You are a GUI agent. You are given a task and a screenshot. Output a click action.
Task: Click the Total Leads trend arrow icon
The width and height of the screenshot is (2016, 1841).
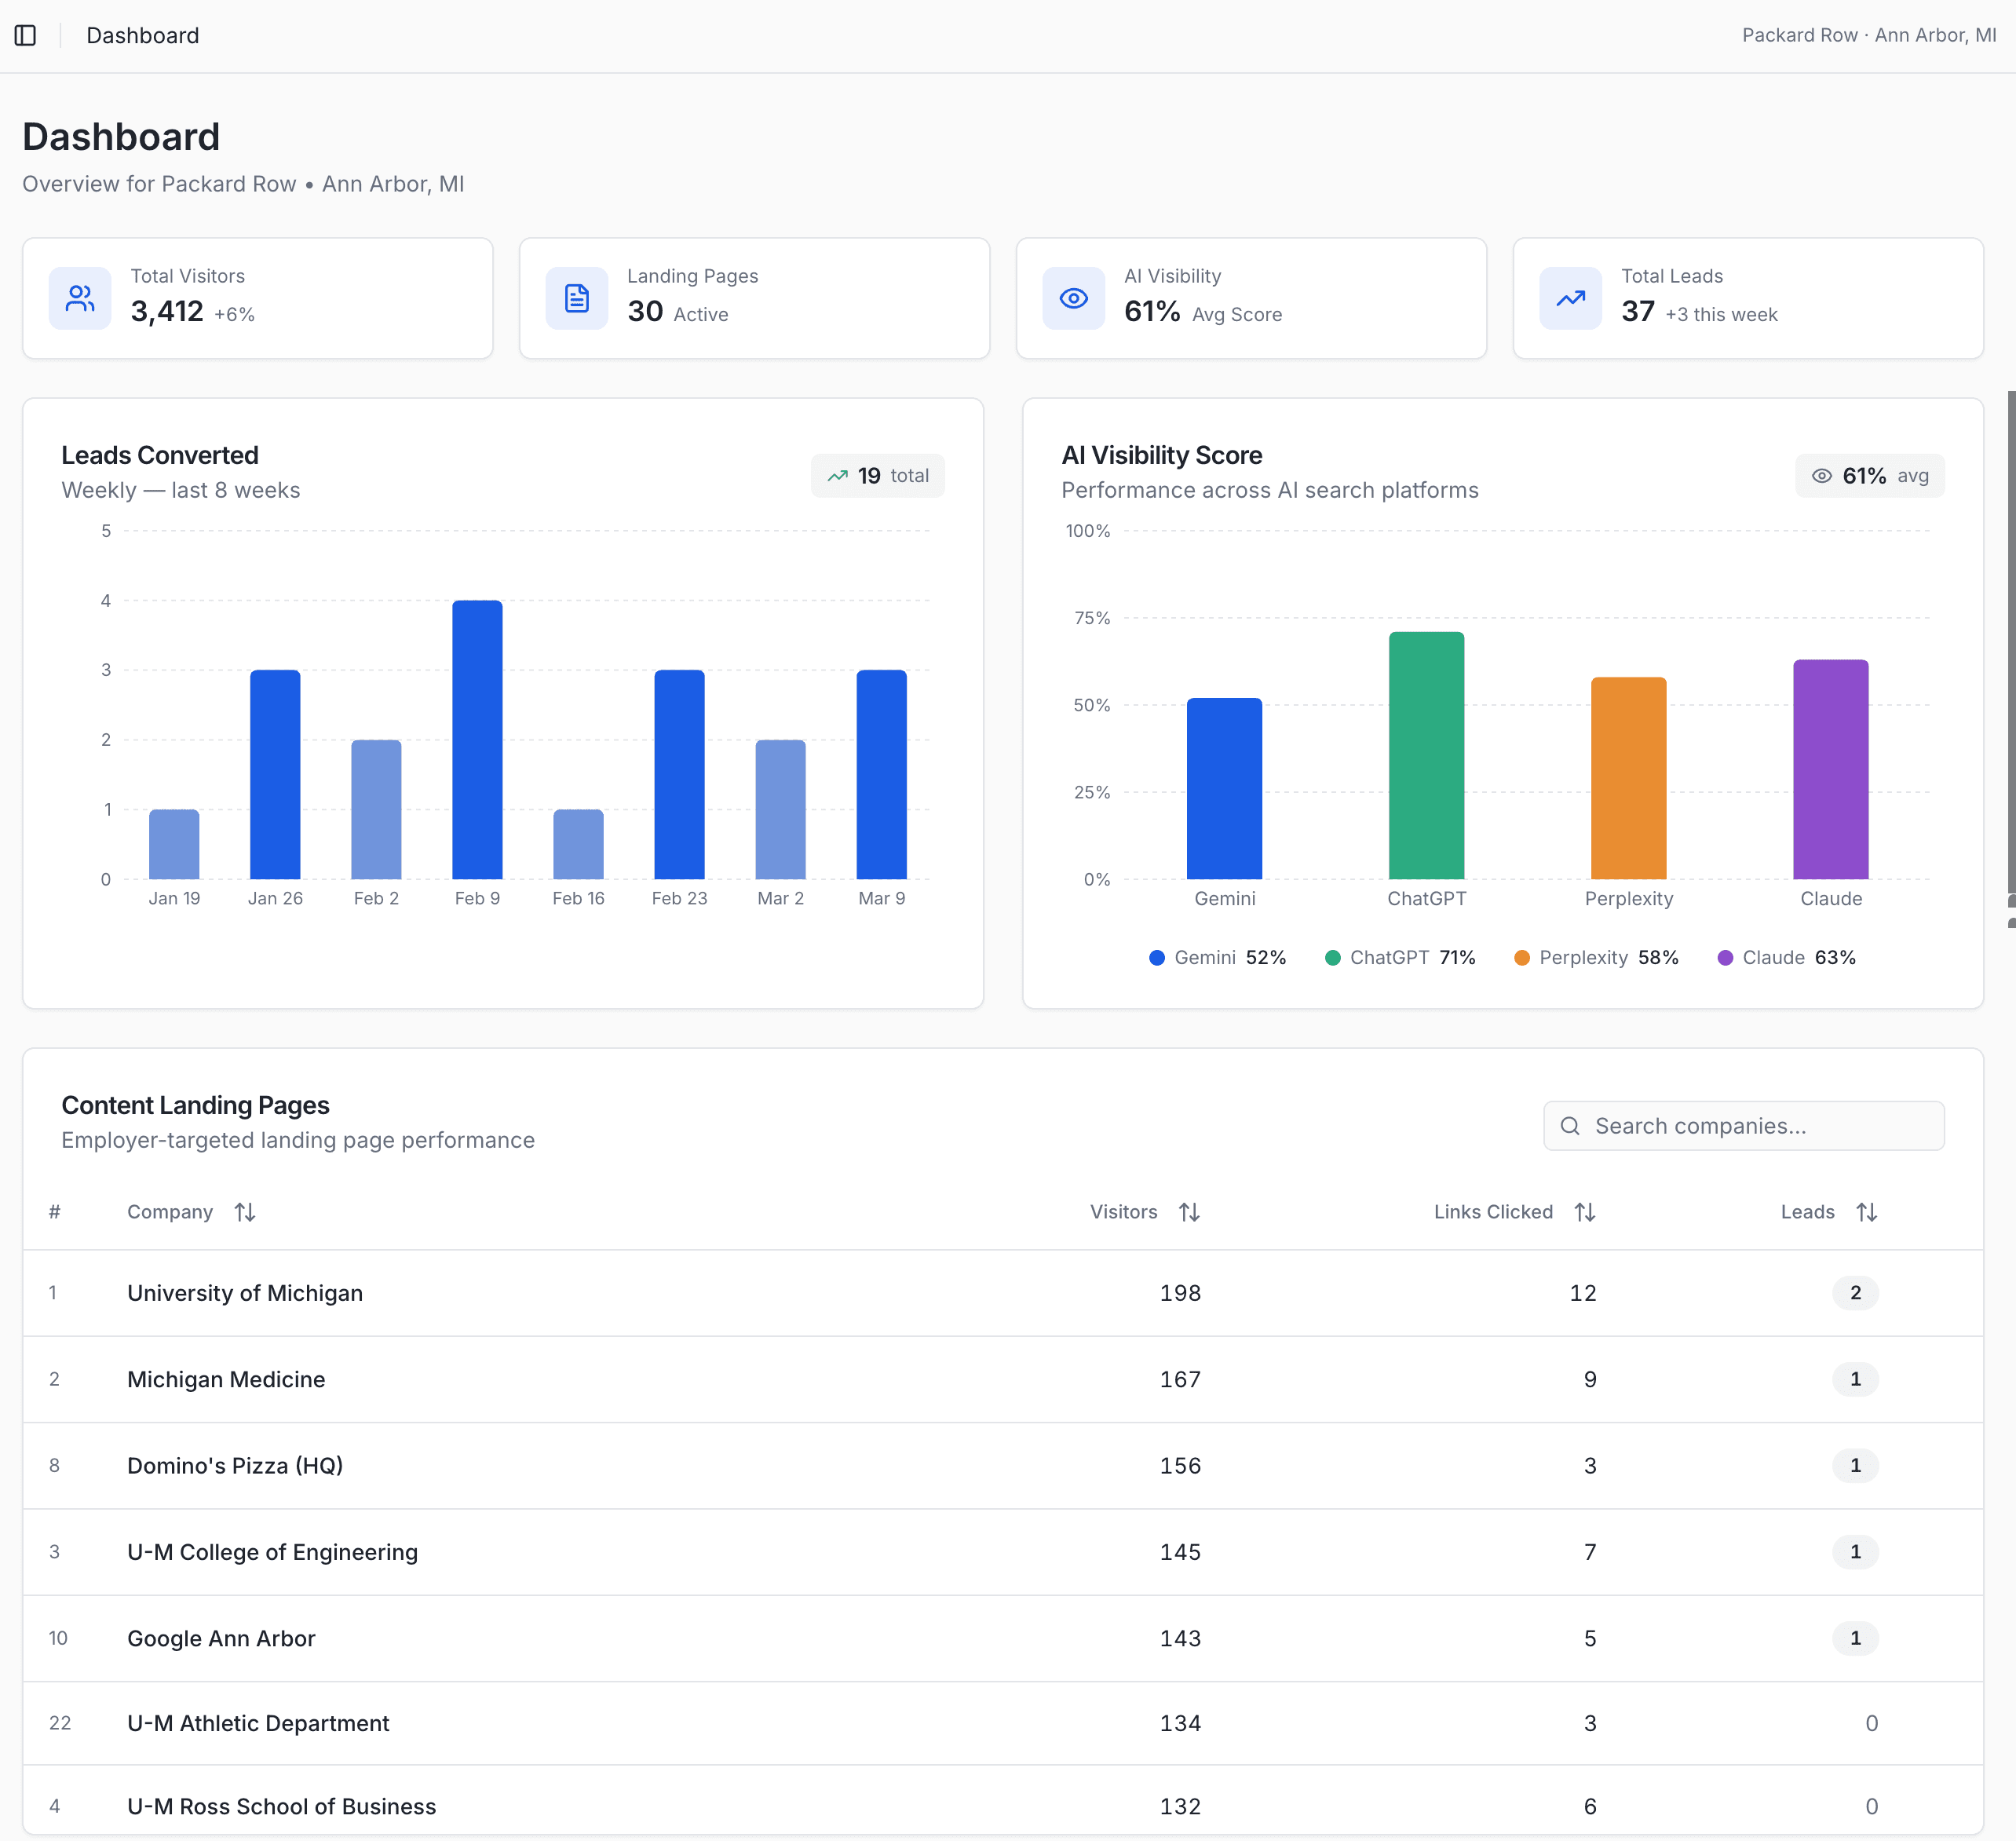coord(1571,298)
